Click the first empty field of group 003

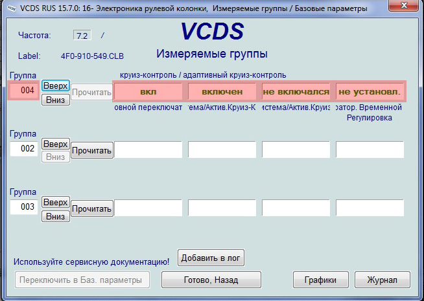pos(148,208)
